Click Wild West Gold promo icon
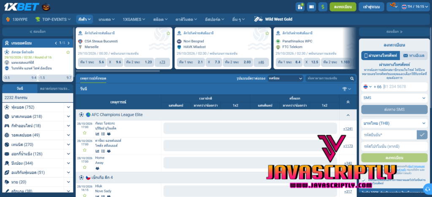432x197 pixels. (x=258, y=19)
